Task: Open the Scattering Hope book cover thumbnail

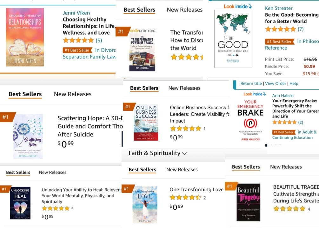Action: pyautogui.click(x=28, y=136)
